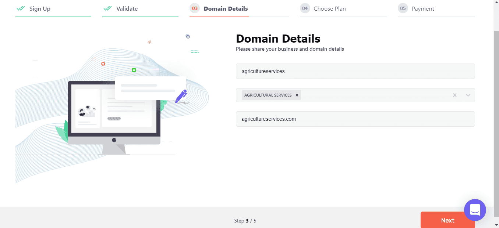Click the Sign Up checkmark icon
The height and width of the screenshot is (228, 499).
click(x=21, y=8)
